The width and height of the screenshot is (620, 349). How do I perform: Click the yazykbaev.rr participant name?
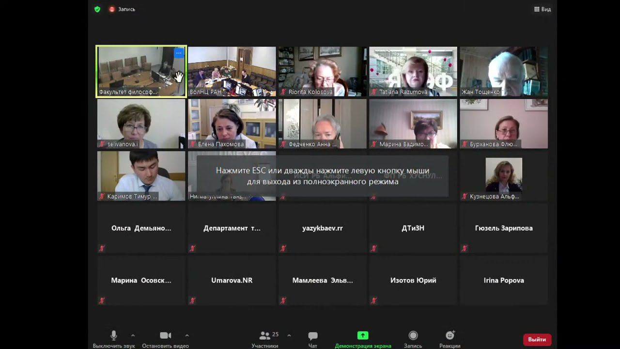click(x=323, y=228)
